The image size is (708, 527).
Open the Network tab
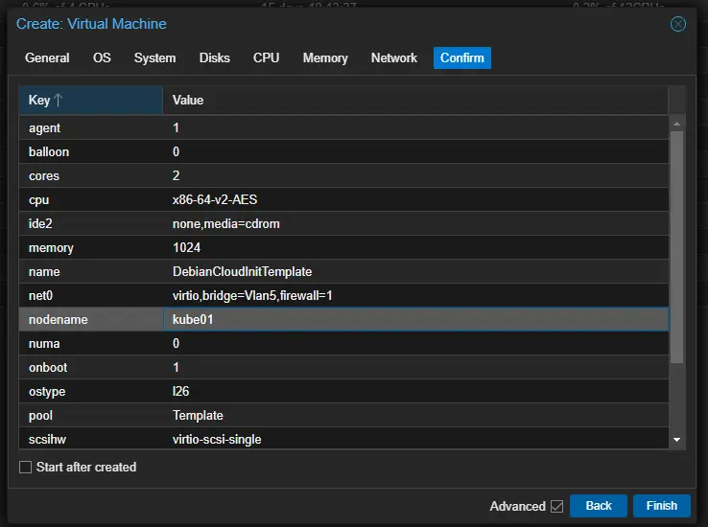pyautogui.click(x=393, y=57)
